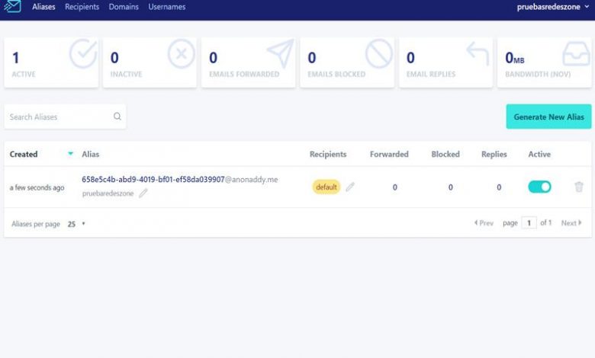Image resolution: width=595 pixels, height=358 pixels.
Task: Click the Emails Blocked stat card
Action: [347, 62]
